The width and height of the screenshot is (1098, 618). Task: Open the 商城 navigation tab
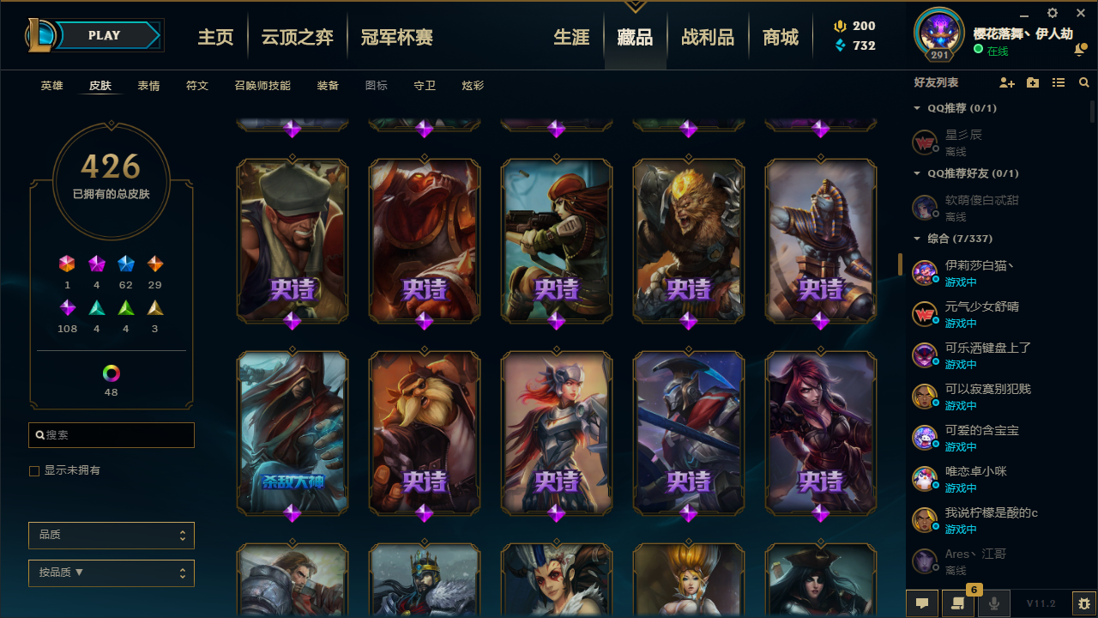(x=781, y=37)
